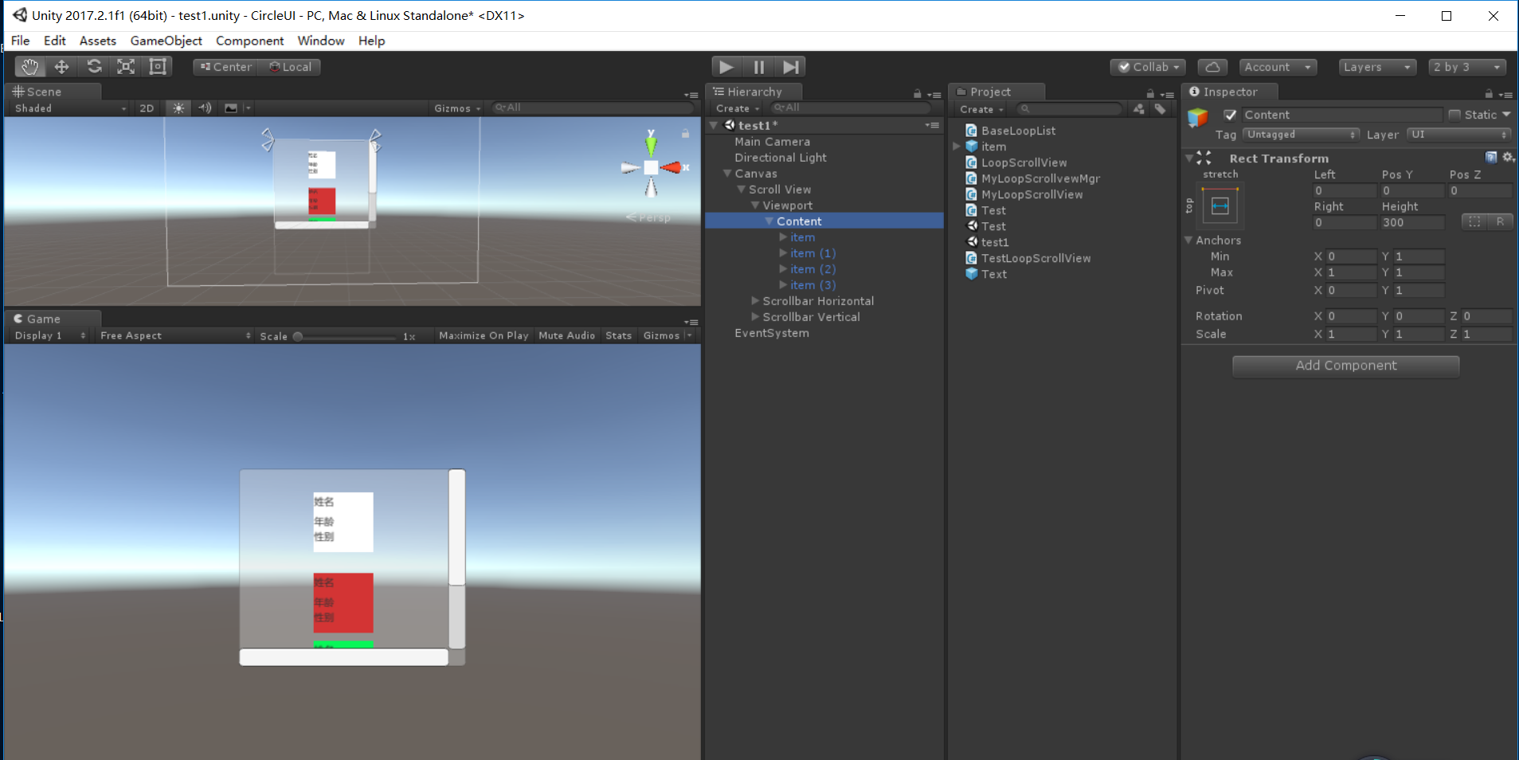Expand item (2) in Hierarchy

pyautogui.click(x=783, y=269)
